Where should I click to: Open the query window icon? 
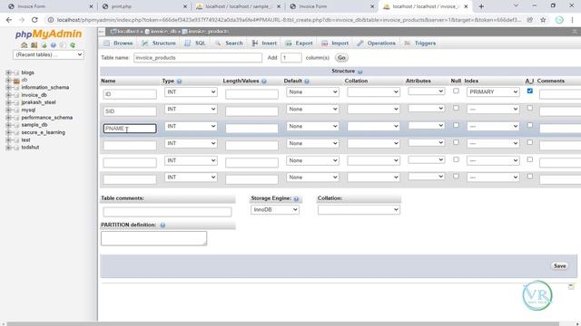click(44, 45)
